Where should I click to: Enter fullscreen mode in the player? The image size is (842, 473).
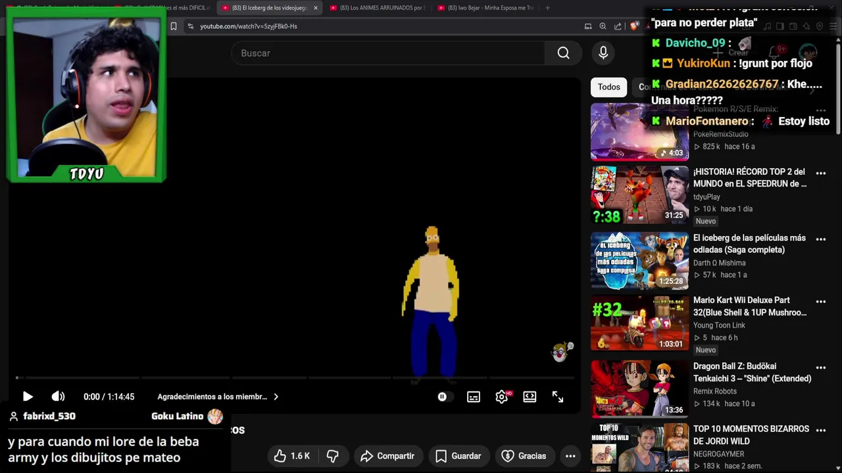point(558,397)
